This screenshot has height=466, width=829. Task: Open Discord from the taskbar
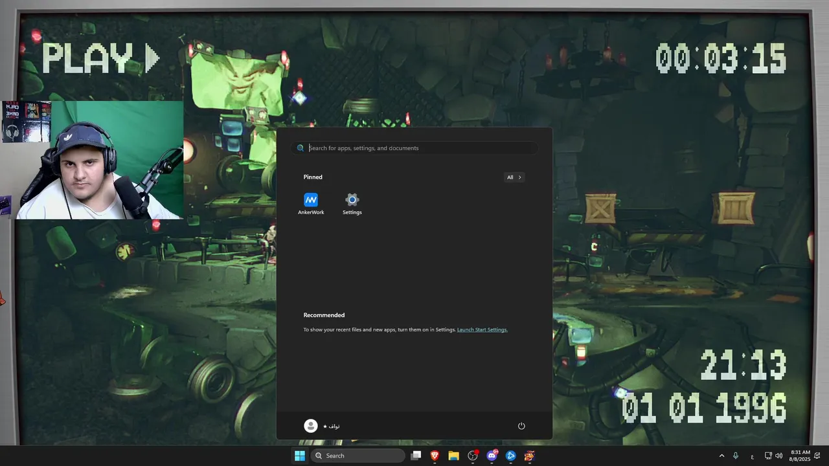pos(492,456)
